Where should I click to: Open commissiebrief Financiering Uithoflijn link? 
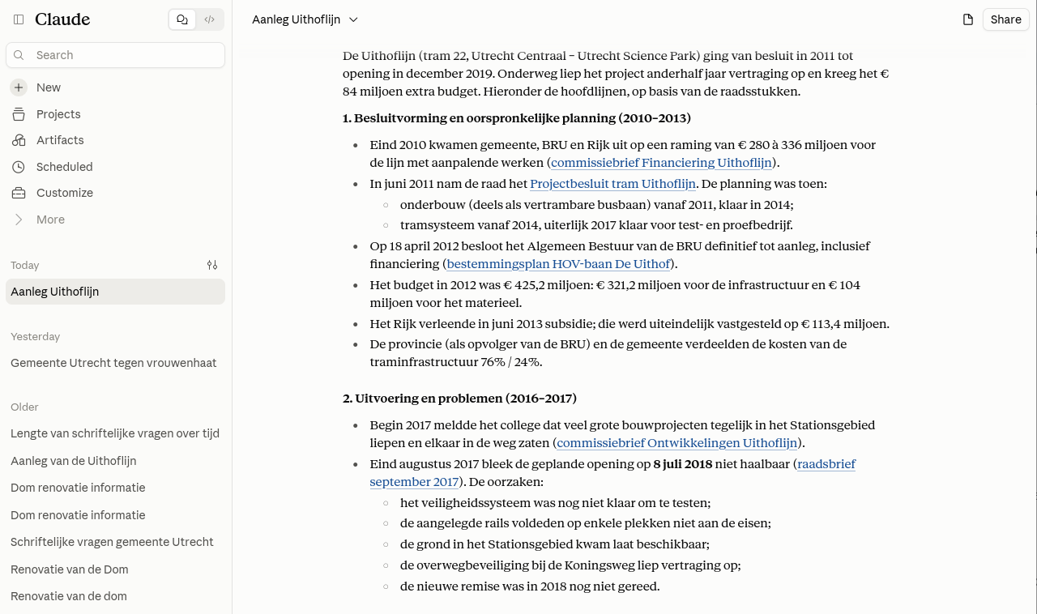click(661, 163)
